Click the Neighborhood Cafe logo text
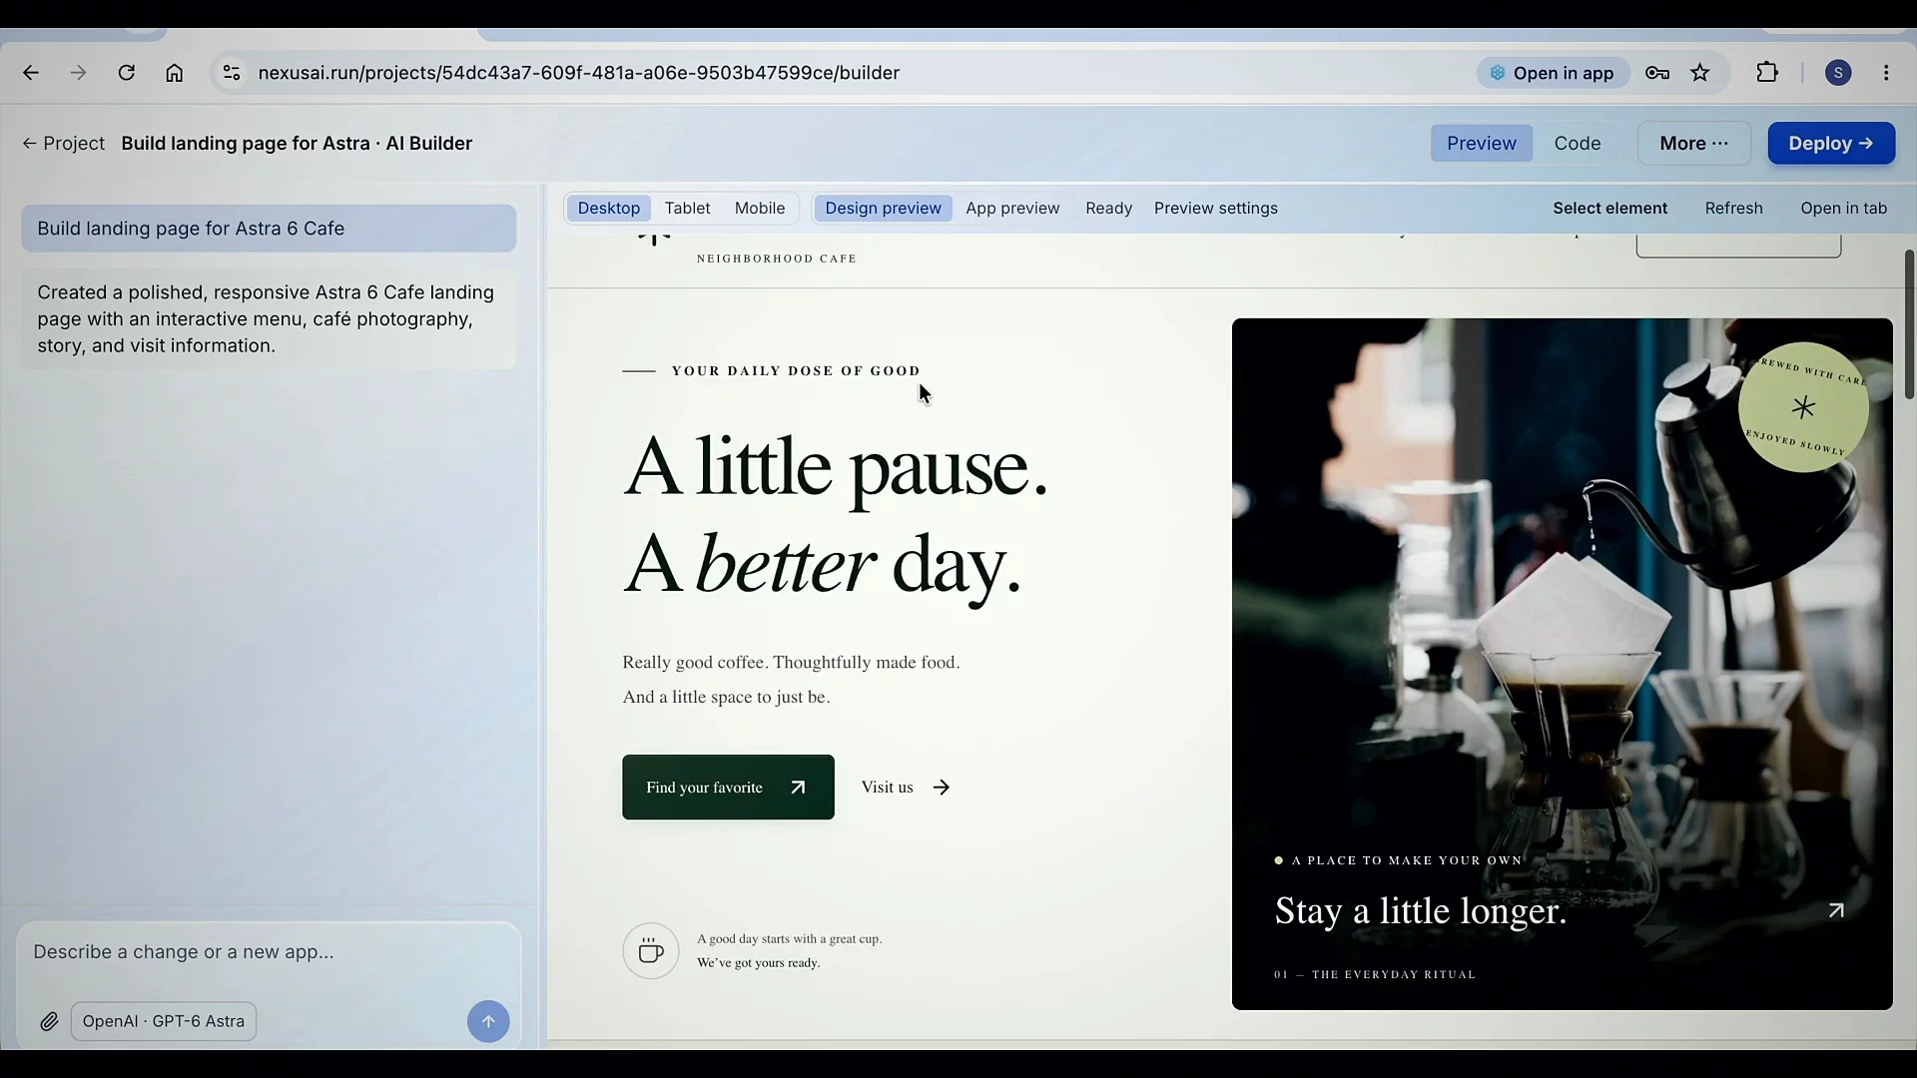 777,259
